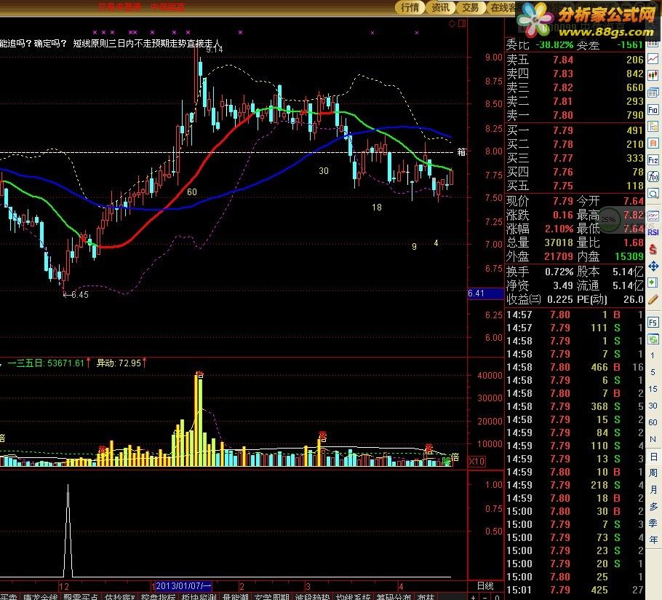Image resolution: width=662 pixels, height=600 pixels.
Task: Click the 委比 -38.82% value
Action: tap(554, 44)
